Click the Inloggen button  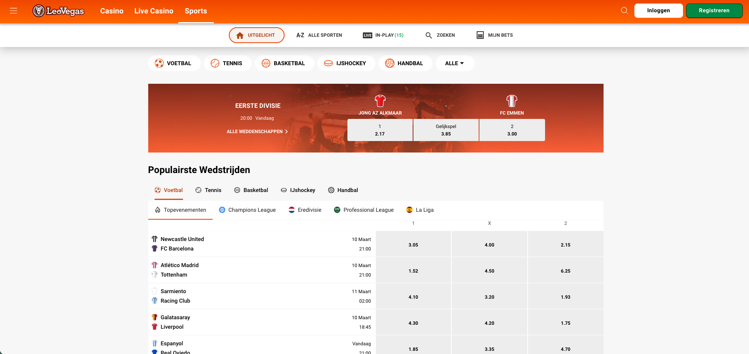pyautogui.click(x=658, y=11)
